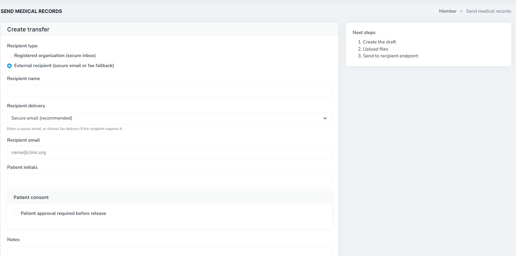Screen dimensions: 516x256
Task: Click the Recipient type label
Action: click(x=22, y=46)
